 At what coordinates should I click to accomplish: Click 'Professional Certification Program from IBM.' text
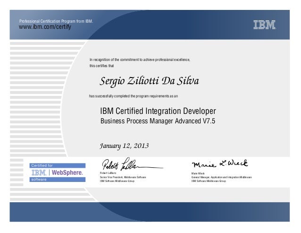click(x=56, y=21)
